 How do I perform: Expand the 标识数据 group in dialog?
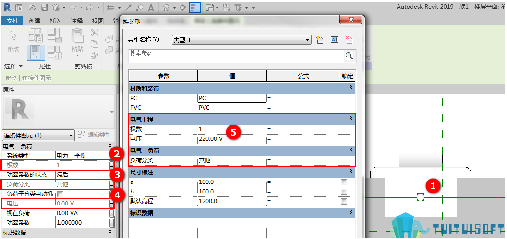350,212
